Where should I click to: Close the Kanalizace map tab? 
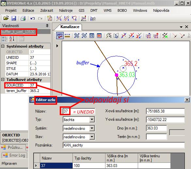tap(186, 27)
